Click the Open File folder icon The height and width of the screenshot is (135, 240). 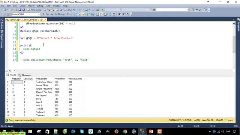(16, 10)
